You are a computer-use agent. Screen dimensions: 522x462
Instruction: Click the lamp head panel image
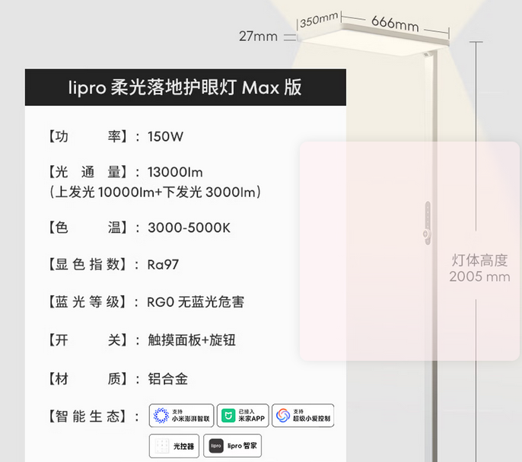point(374,40)
